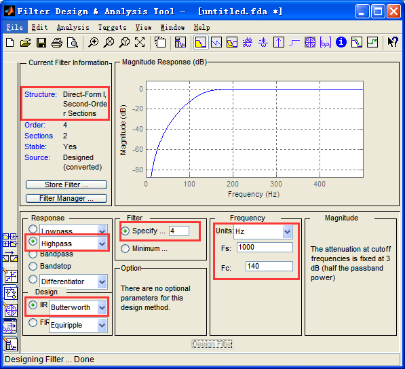Click the Design Filter button

(212, 344)
